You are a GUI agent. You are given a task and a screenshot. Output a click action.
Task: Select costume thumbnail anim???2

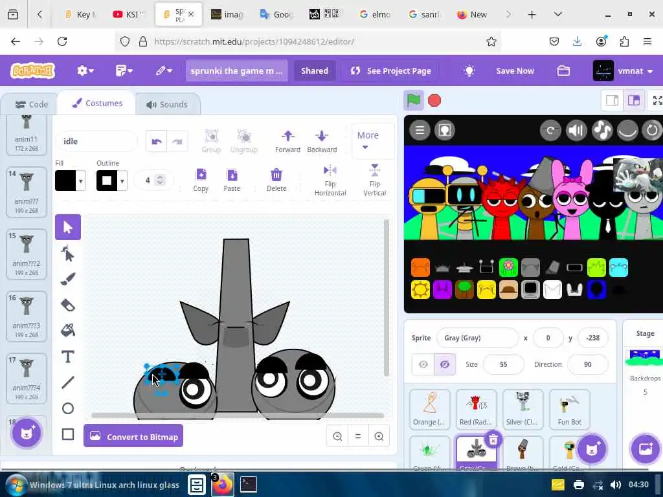[26, 255]
